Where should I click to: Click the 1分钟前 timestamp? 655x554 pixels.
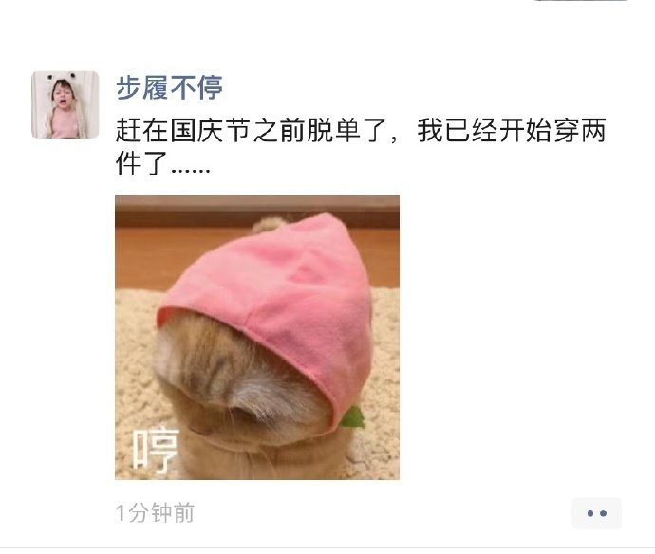coord(155,512)
